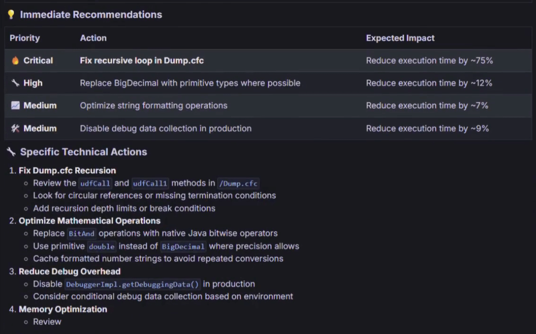Viewport: 536px width, 334px height.
Task: Click the wrench icon next to High
Action: point(15,83)
